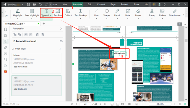Image resolution: width=190 pixels, height=108 pixels.
Task: Open the Text Markup dropdown arrow
Action: tap(81, 18)
